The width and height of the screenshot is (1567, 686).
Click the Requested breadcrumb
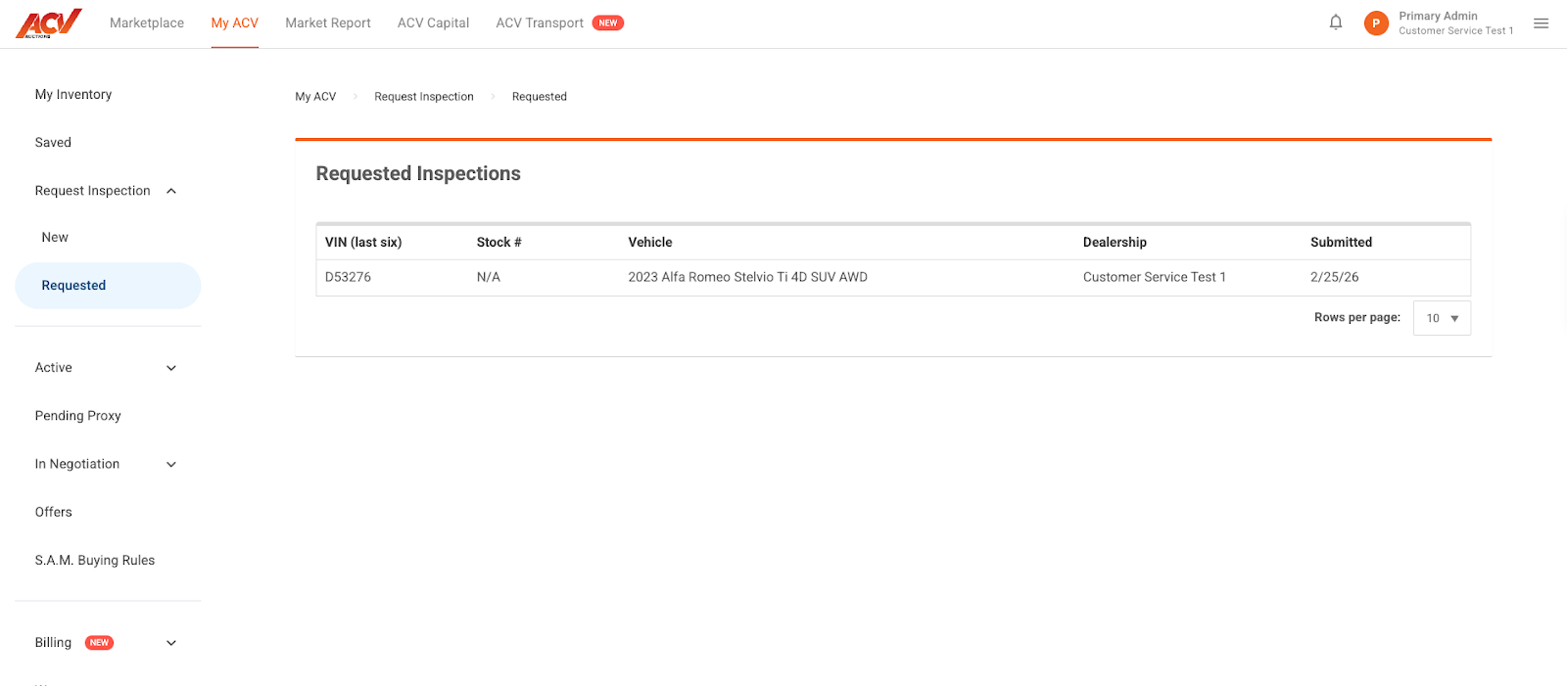pos(540,96)
